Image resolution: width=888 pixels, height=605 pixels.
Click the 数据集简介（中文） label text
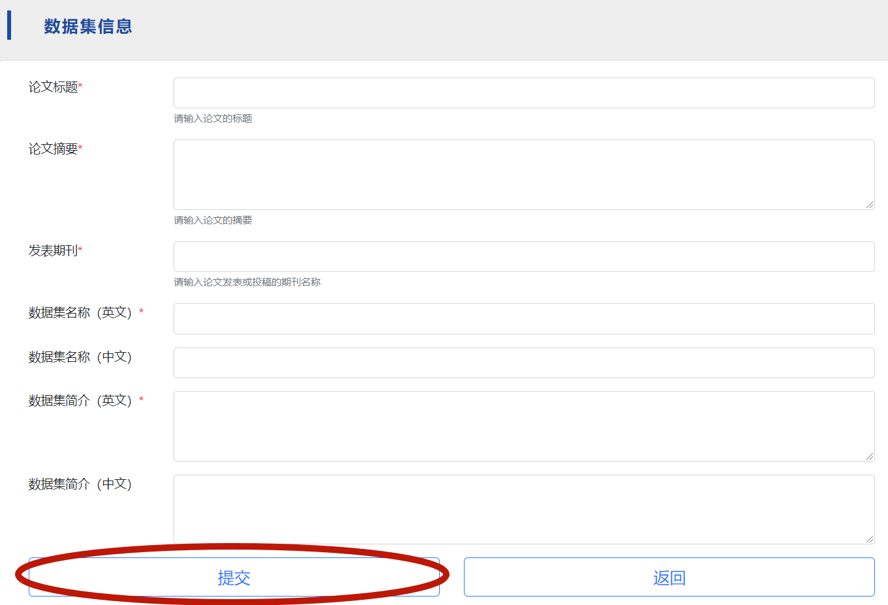(80, 484)
